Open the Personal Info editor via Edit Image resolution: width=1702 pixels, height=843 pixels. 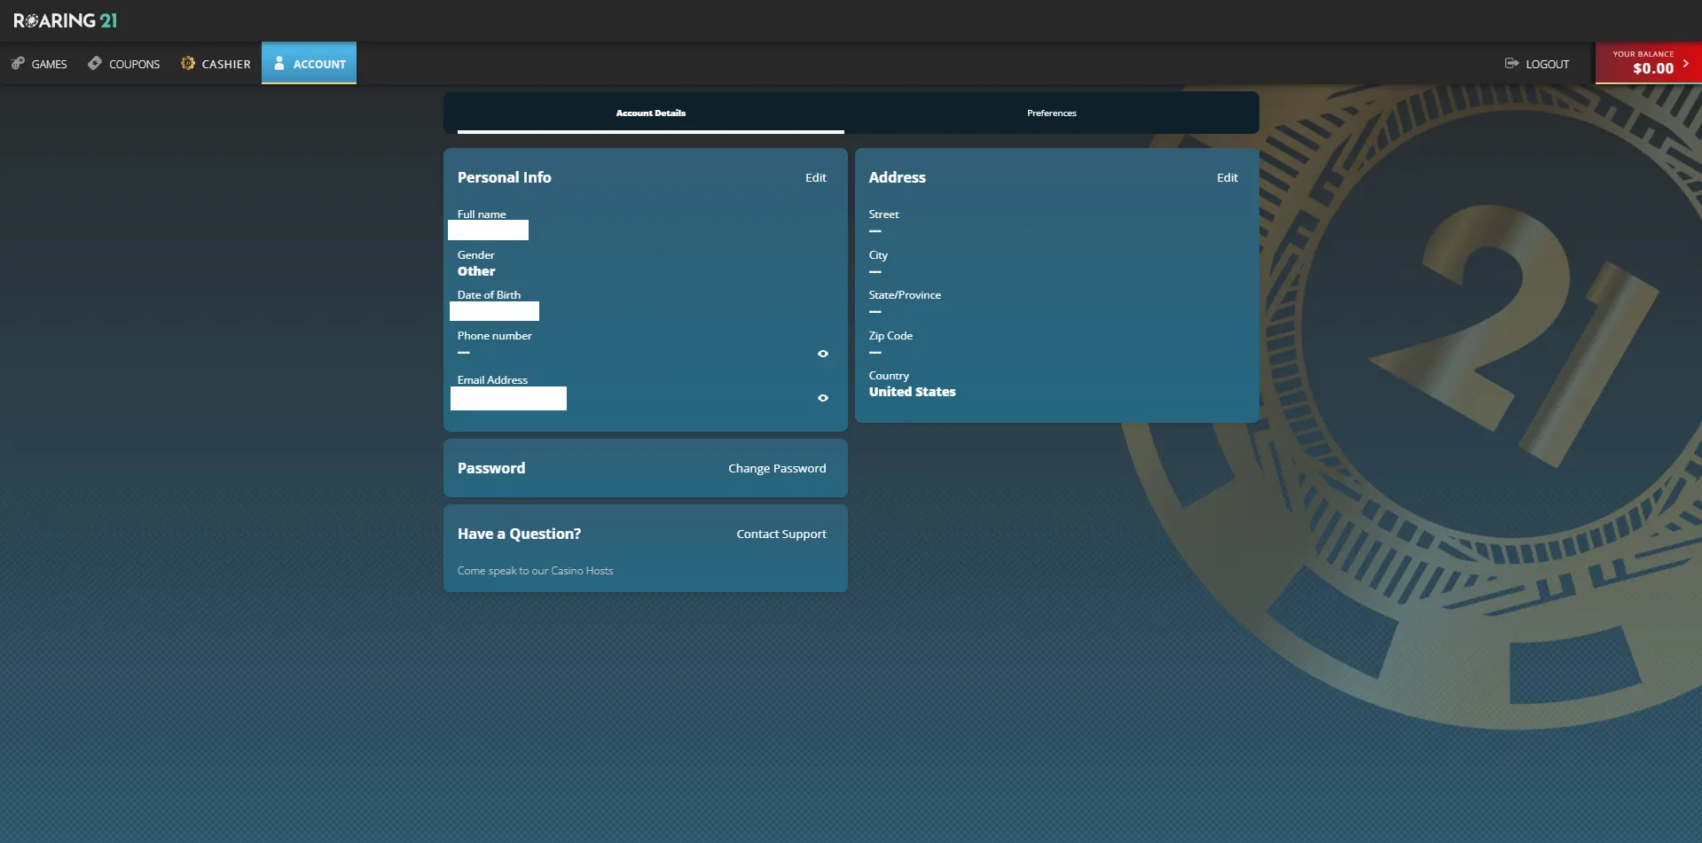click(815, 177)
